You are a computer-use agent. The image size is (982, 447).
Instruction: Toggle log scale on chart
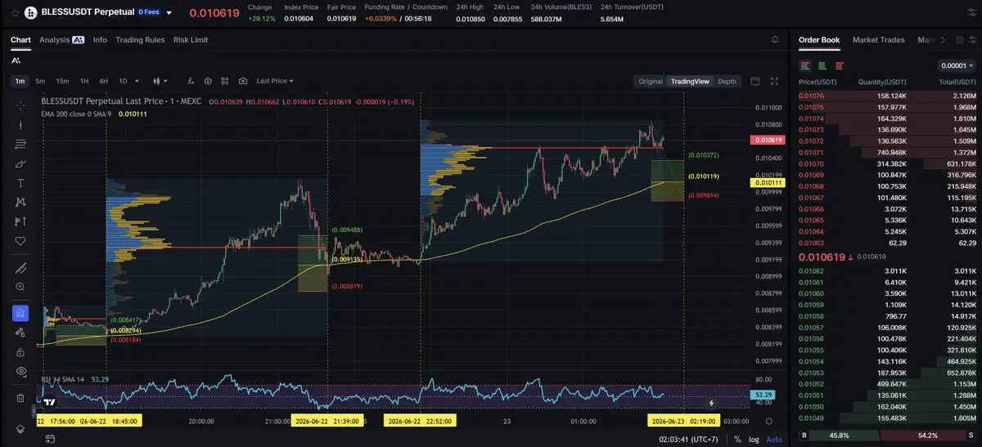(x=753, y=439)
